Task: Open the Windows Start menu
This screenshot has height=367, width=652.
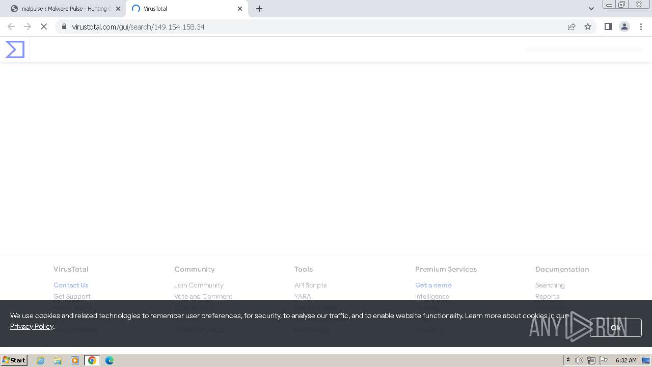Action: [14, 360]
